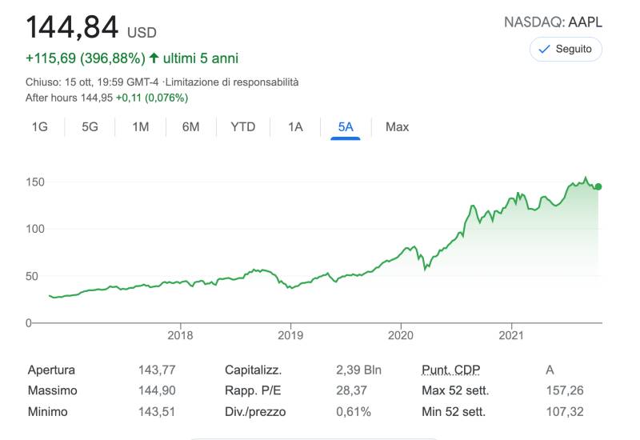Click the Max 52 sett. label
Screen dimensions: 640x440
tap(455, 390)
